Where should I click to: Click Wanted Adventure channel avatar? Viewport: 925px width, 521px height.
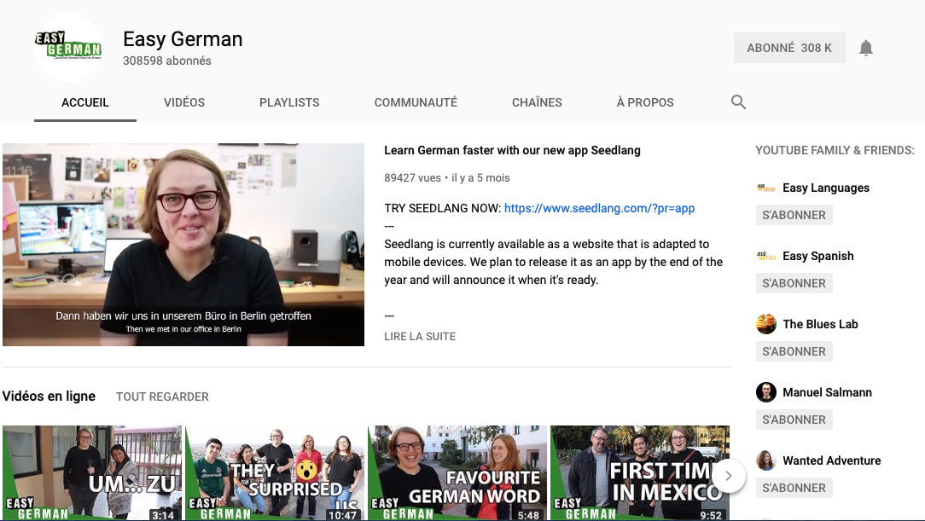pyautogui.click(x=765, y=460)
